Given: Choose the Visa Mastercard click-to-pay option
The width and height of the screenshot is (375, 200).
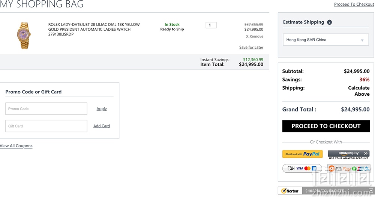Looking at the screenshot, I should click(302, 168).
